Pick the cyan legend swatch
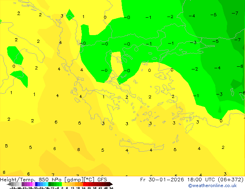 [x=47, y=184]
